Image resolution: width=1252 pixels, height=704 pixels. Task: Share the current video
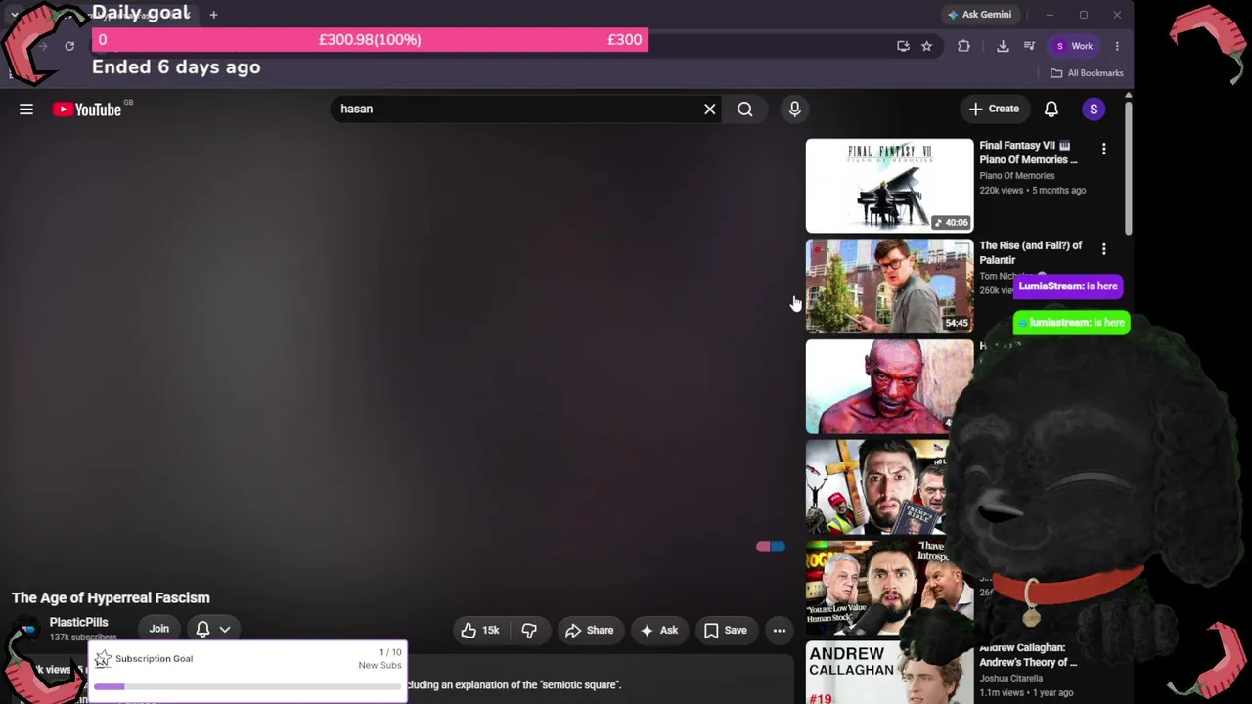click(x=589, y=630)
